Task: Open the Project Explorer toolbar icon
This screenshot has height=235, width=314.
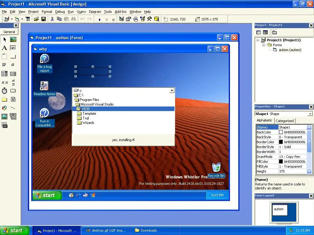Action: (x=121, y=19)
